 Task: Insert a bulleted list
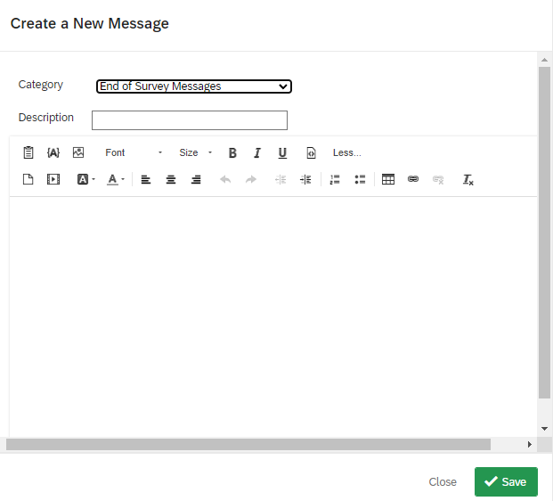click(x=360, y=179)
